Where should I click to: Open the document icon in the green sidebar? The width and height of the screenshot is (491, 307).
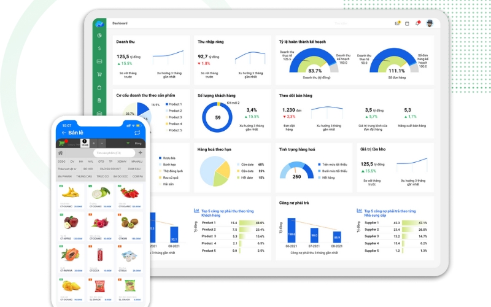[x=99, y=101]
